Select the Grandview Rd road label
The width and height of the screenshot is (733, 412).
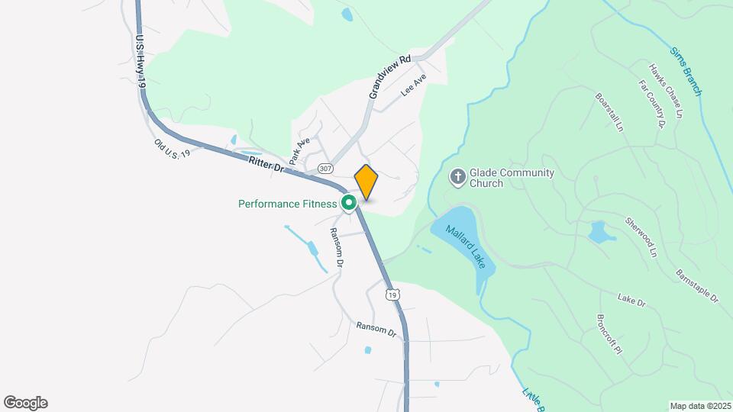click(x=390, y=77)
